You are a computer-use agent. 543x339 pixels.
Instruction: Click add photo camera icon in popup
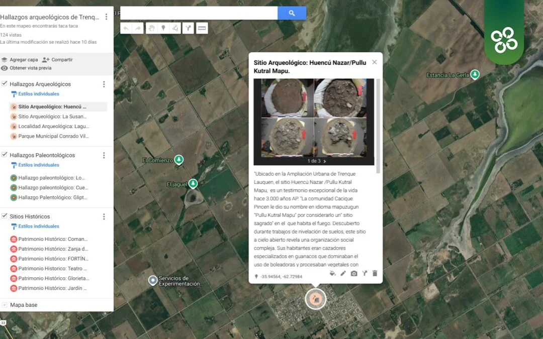(353, 274)
